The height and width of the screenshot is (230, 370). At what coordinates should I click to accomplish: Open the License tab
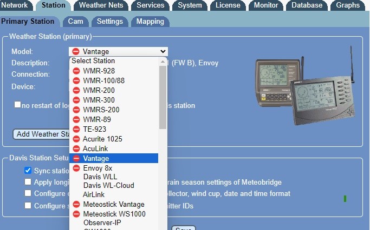pos(228,5)
